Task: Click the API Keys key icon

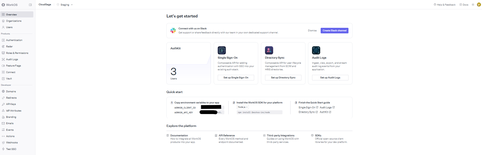Action: coord(3,104)
